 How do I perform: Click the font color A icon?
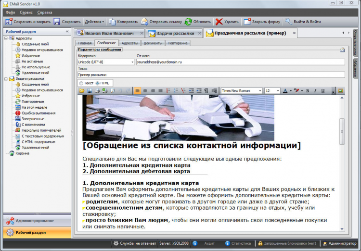tap(285, 91)
